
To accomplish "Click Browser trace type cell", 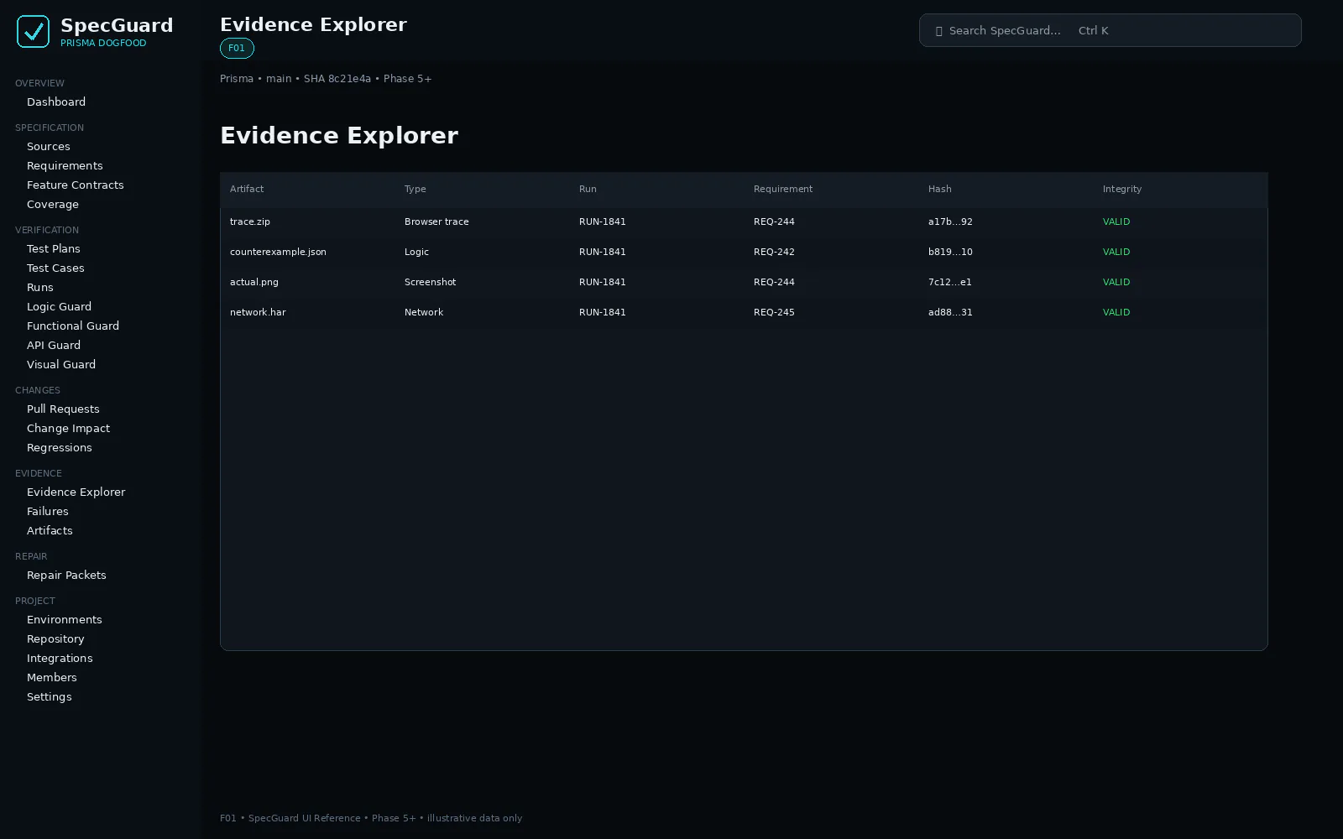I will pos(436,221).
